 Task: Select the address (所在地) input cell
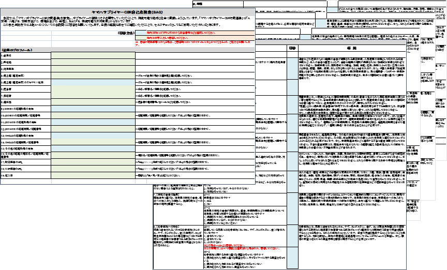tap(93, 62)
